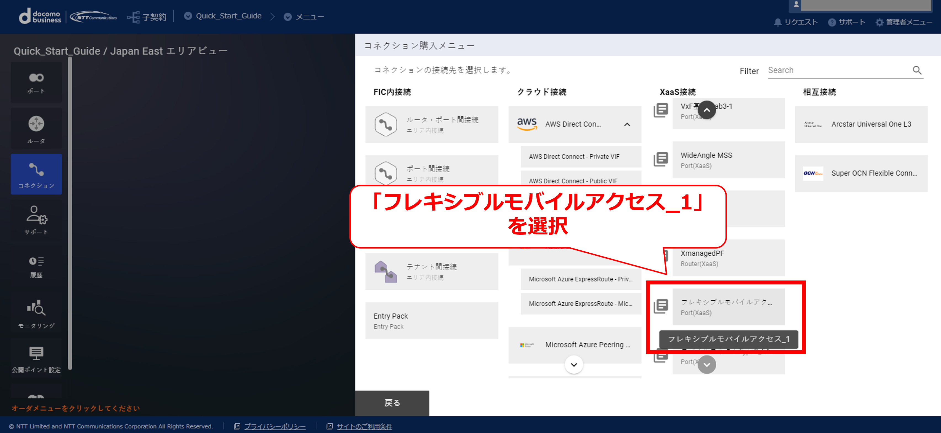
Task: Click the OCN logo icon
Action: pyautogui.click(x=813, y=173)
